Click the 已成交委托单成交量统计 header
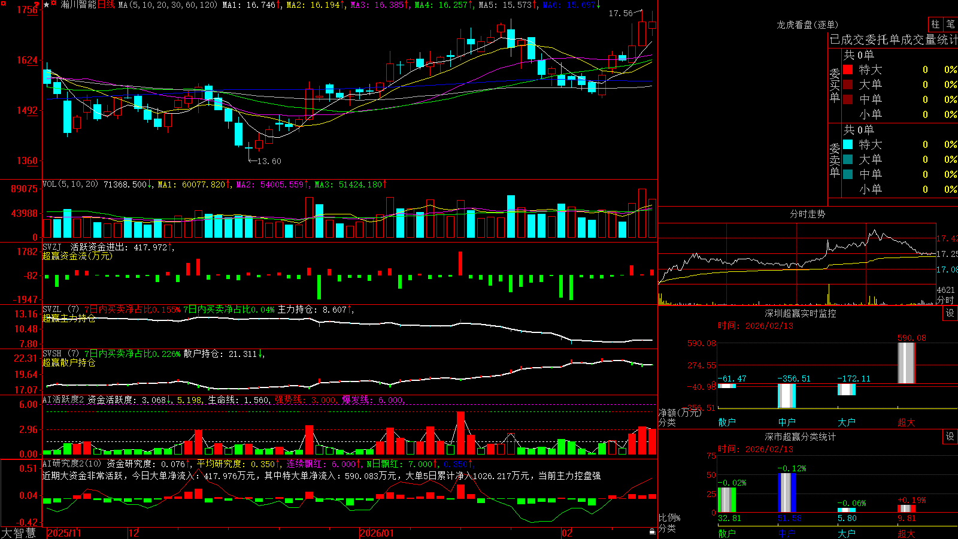The image size is (958, 539). point(893,40)
